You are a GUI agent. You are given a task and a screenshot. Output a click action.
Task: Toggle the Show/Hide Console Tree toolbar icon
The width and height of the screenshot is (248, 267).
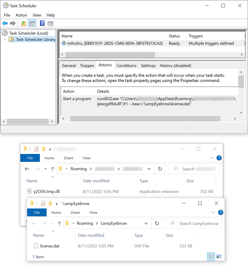point(32,24)
